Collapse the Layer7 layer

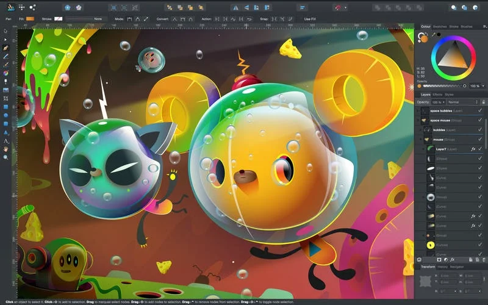click(423, 149)
